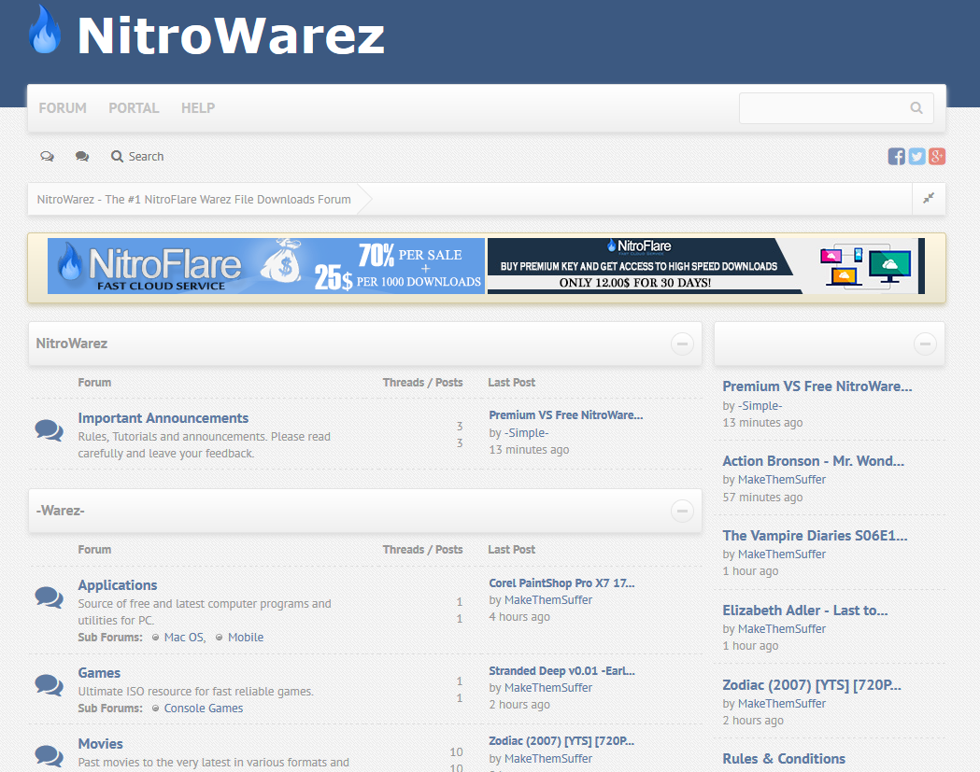Image resolution: width=980 pixels, height=772 pixels.
Task: Open the PORTAL navigation item
Action: point(134,108)
